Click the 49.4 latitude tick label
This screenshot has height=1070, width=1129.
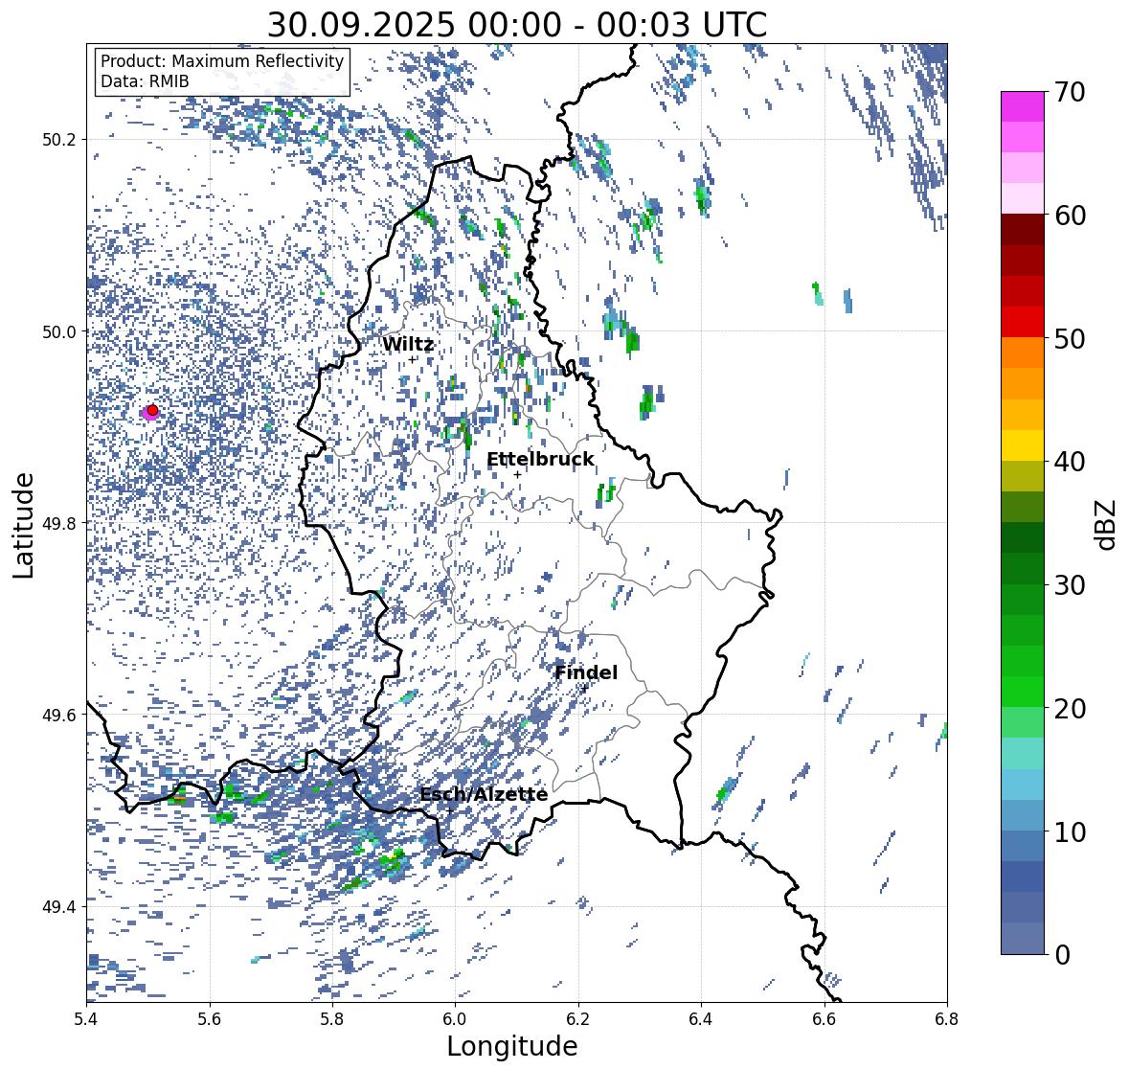pos(59,906)
